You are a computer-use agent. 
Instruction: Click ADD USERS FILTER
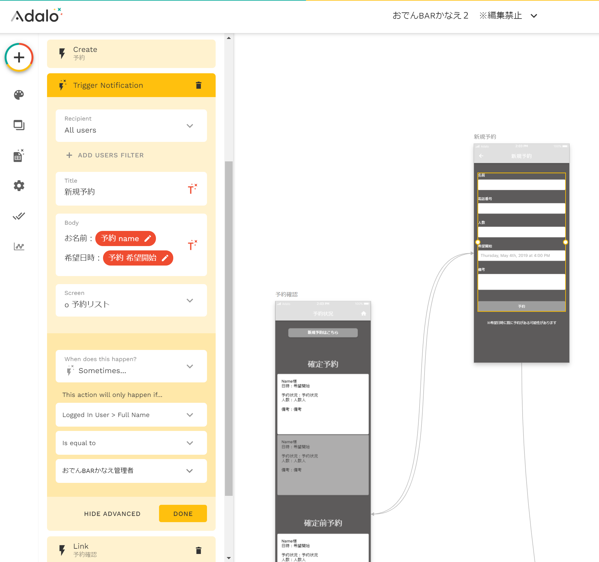105,155
